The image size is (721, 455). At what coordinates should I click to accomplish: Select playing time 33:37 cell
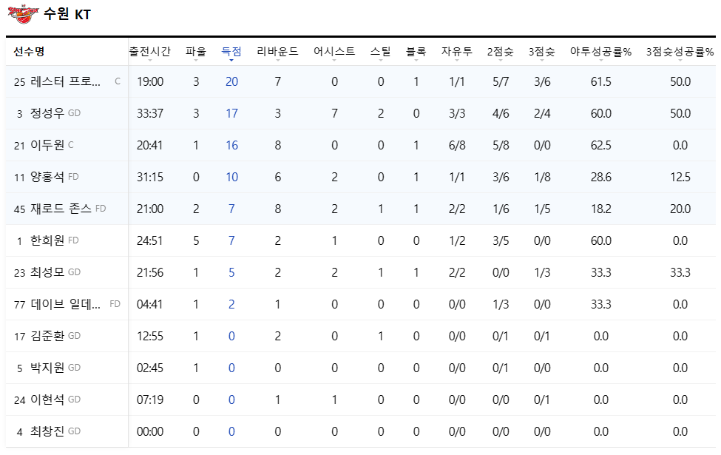(150, 113)
